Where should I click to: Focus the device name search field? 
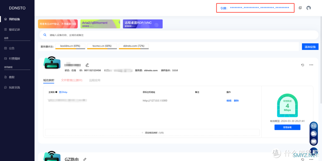[x=179, y=35]
